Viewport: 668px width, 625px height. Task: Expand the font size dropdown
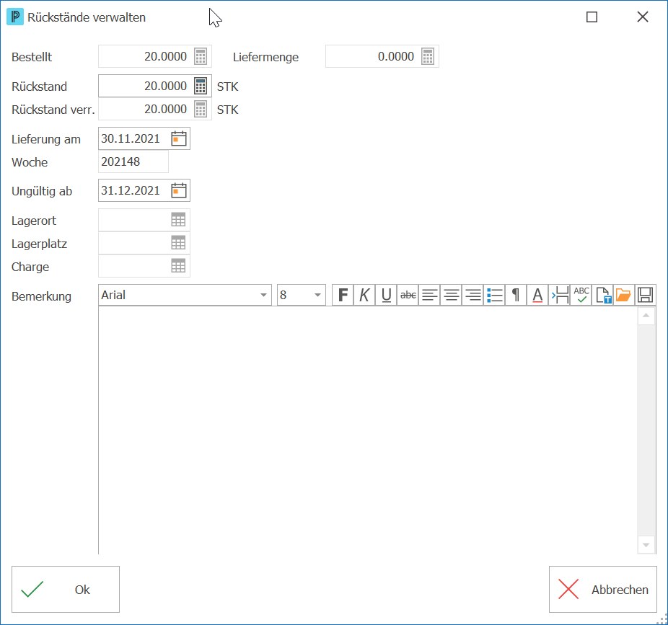(x=317, y=295)
